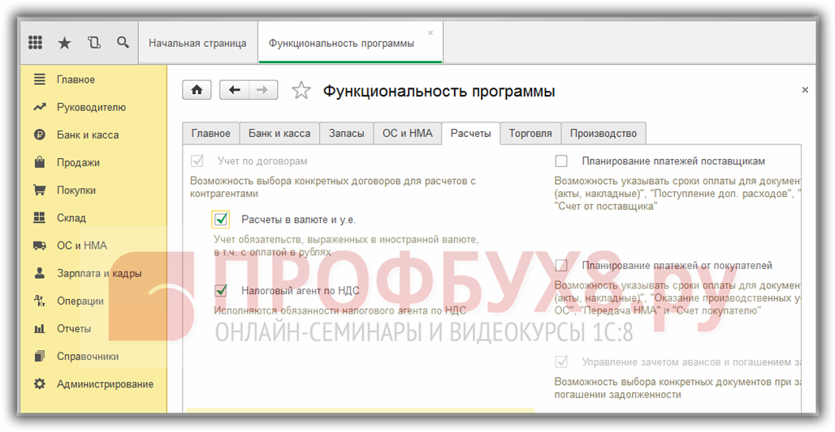This screenshot has height=432, width=835.
Task: Switch to the Производство tab
Action: click(604, 134)
